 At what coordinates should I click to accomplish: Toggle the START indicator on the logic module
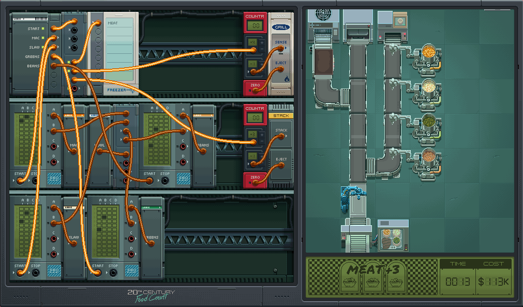(43, 28)
